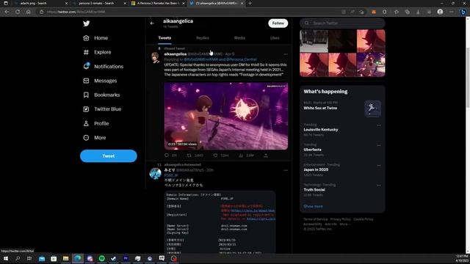Open a new browser tab

[x=250, y=3]
